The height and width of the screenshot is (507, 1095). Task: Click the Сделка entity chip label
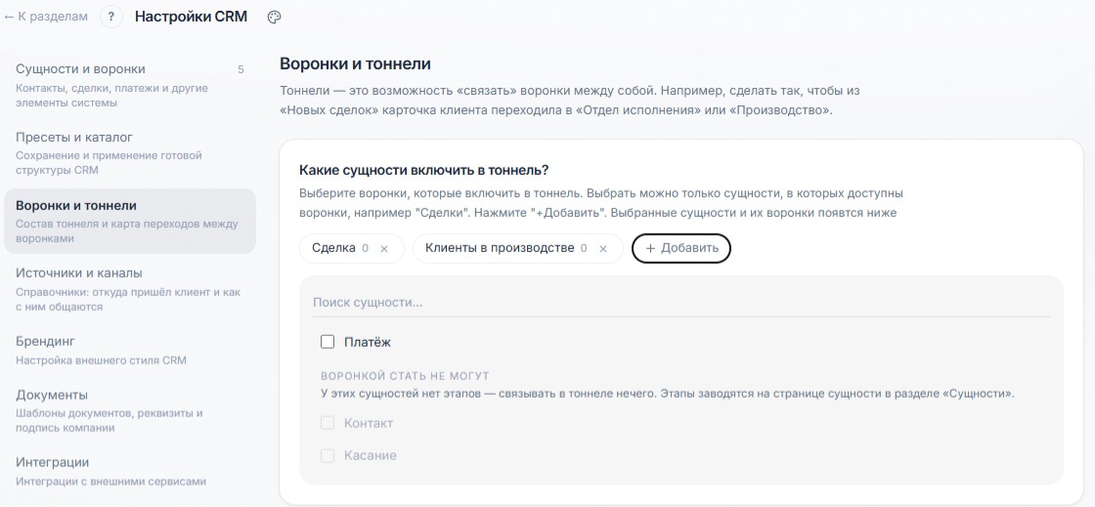coord(333,248)
